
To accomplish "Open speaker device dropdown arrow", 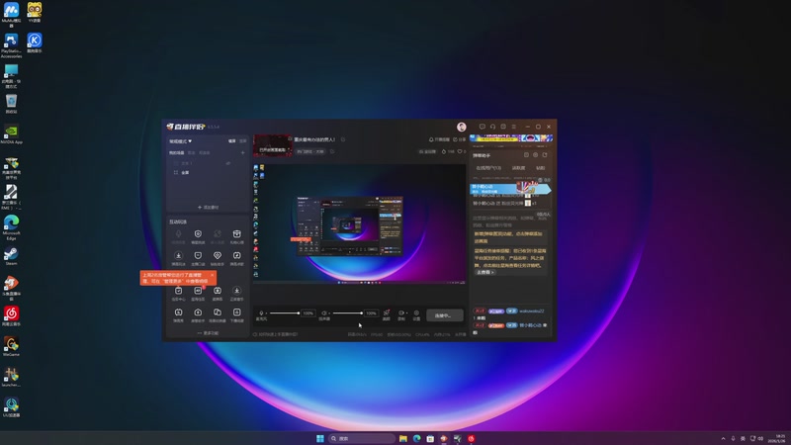I will click(329, 313).
